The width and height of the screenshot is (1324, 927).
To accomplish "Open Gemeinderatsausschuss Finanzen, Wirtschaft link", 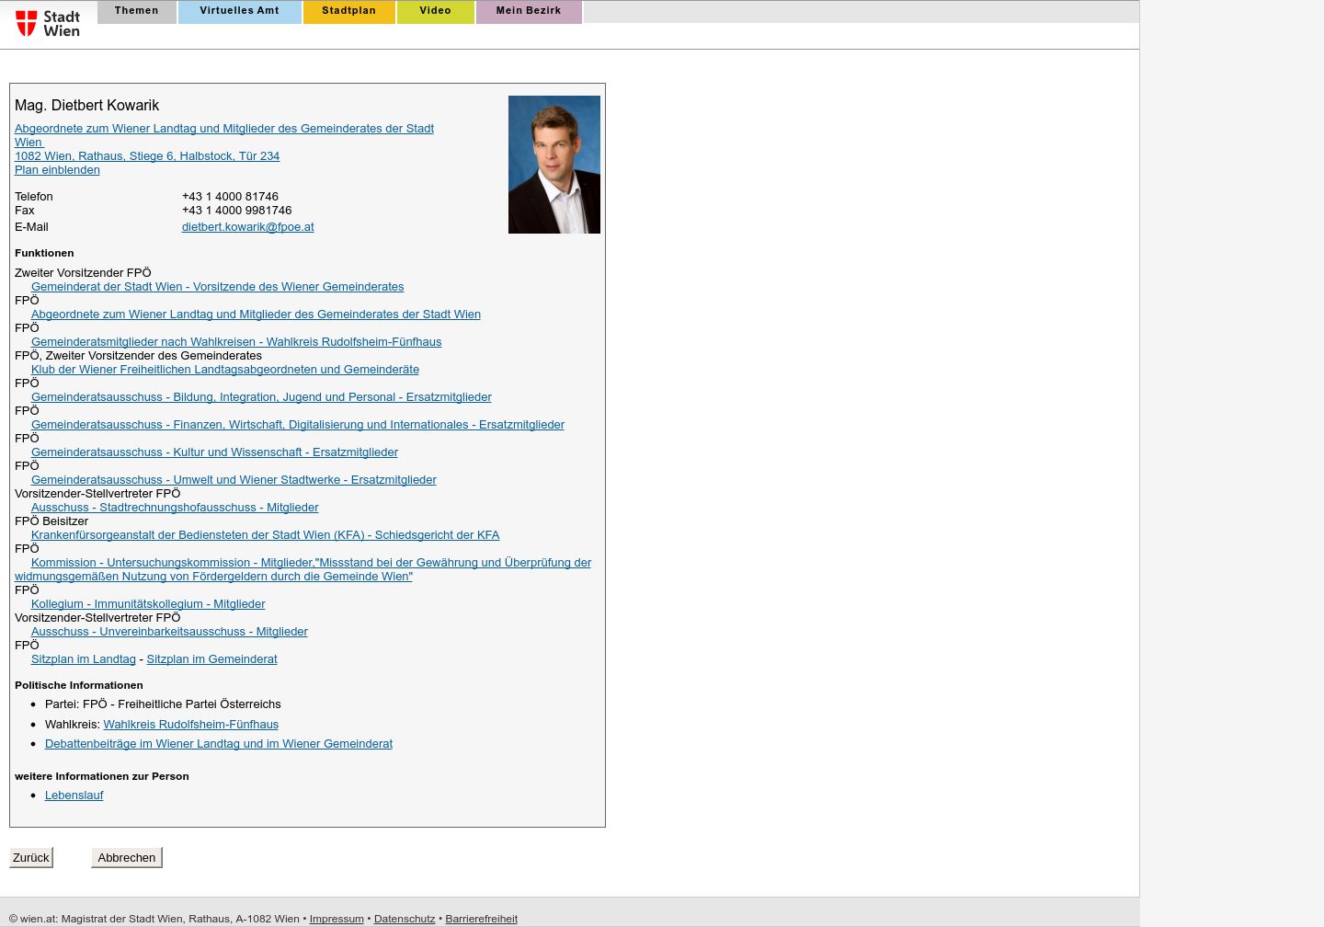I will coord(298,425).
